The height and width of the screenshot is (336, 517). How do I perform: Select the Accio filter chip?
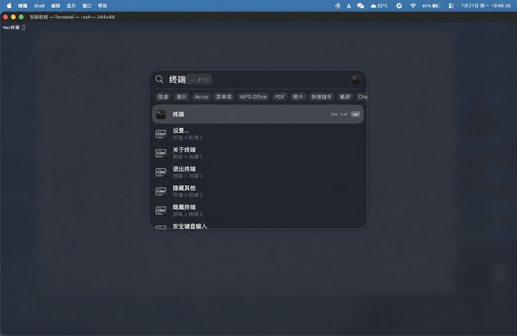[x=201, y=97]
